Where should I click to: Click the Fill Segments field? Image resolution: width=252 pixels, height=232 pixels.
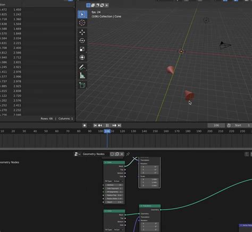coord(114,192)
